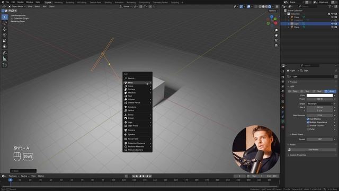Toggle overlays icon in viewport header

pos(248,6)
